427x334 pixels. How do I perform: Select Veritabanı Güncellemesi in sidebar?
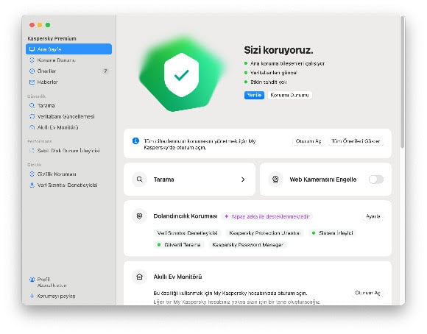[x=68, y=116]
